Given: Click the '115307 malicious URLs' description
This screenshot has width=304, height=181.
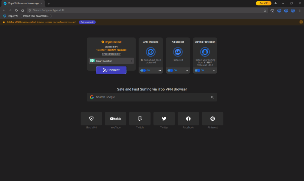Looking at the screenshot, I should [x=205, y=63].
